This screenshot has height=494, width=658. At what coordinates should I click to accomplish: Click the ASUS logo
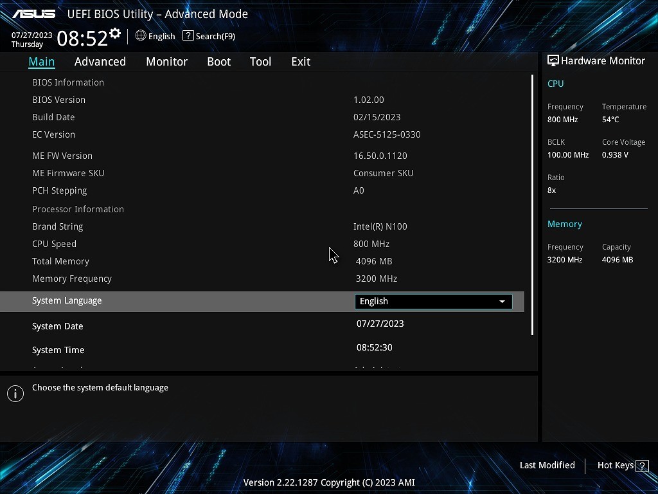[34, 14]
